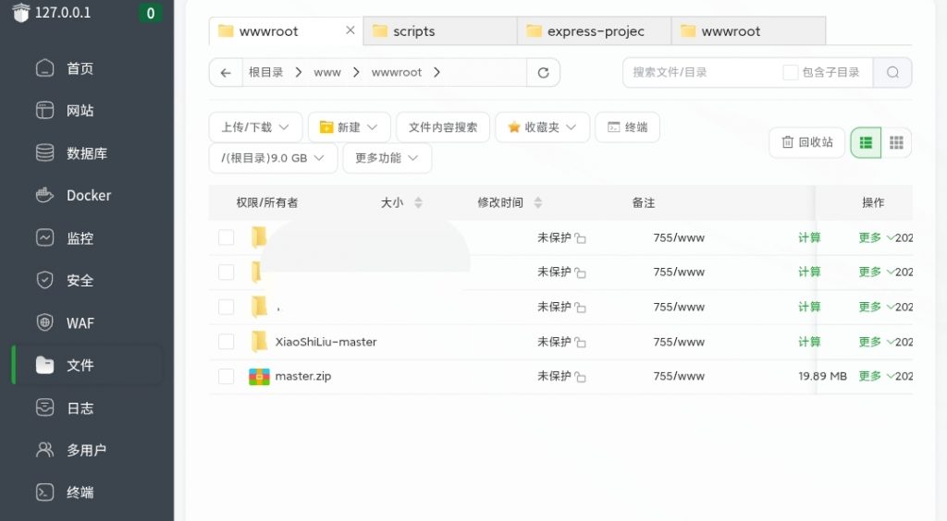The width and height of the screenshot is (947, 521).
Task: Open the sidebar 终端 terminal icon
Action: coord(44,492)
